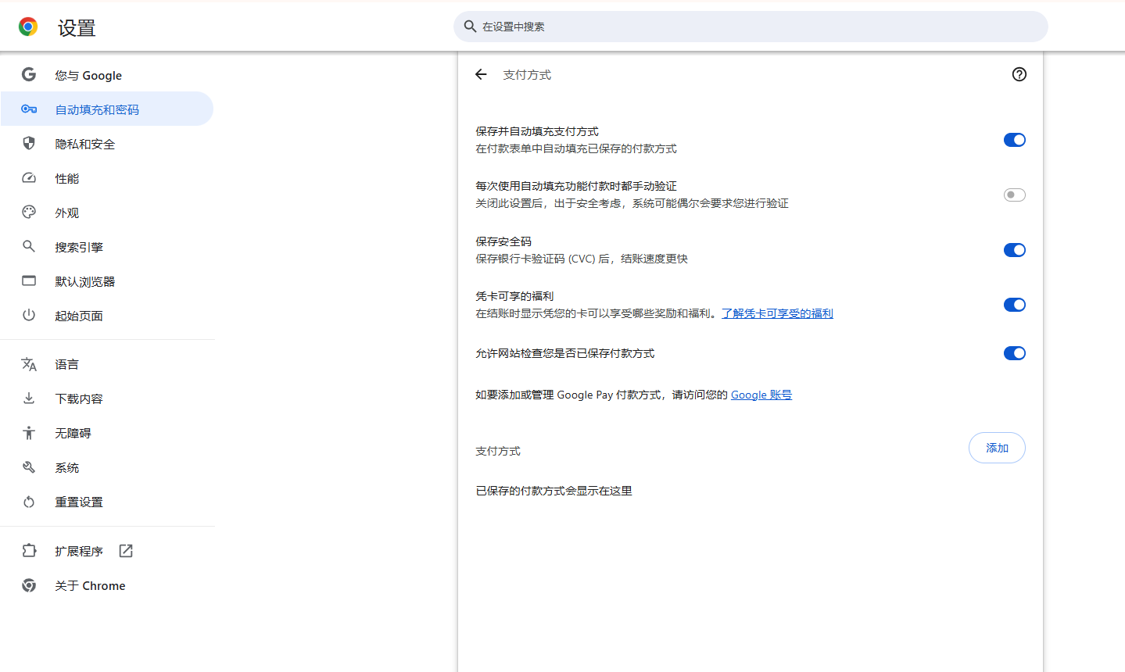Click the search magnifier icon in settings search
1125x672 pixels.
(x=470, y=27)
